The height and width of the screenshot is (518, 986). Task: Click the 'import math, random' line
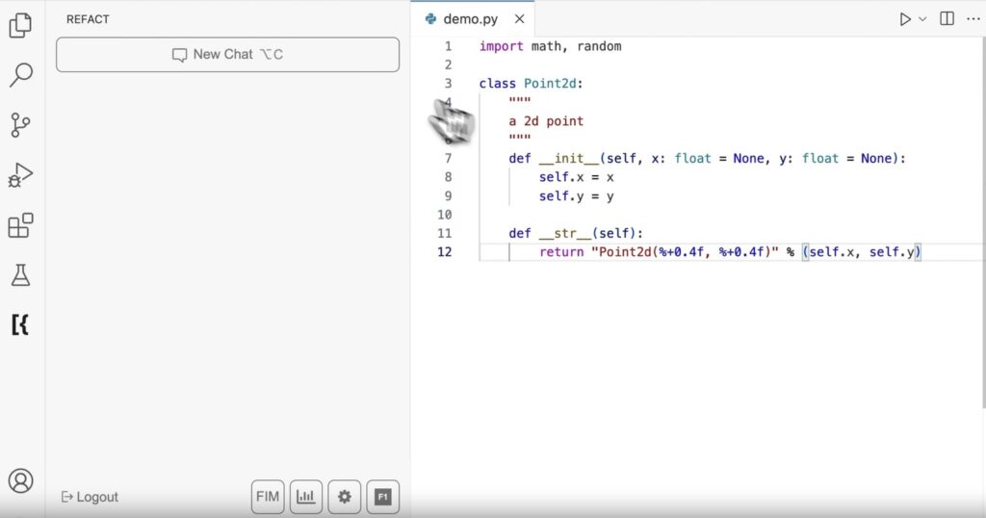pos(550,46)
